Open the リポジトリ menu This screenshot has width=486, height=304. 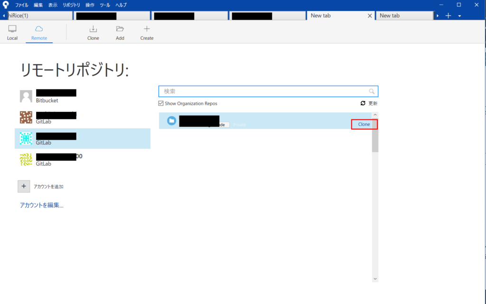tap(71, 5)
